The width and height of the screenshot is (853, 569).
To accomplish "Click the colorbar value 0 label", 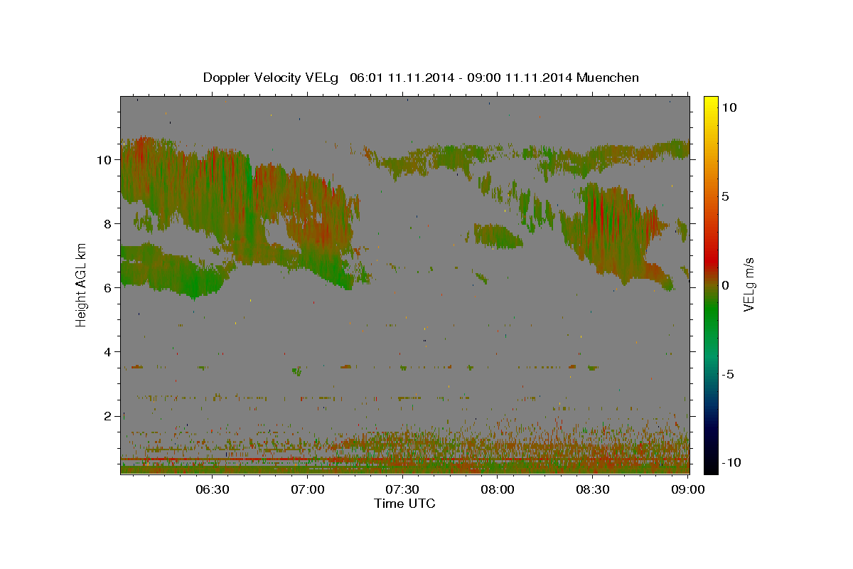I will coord(726,284).
